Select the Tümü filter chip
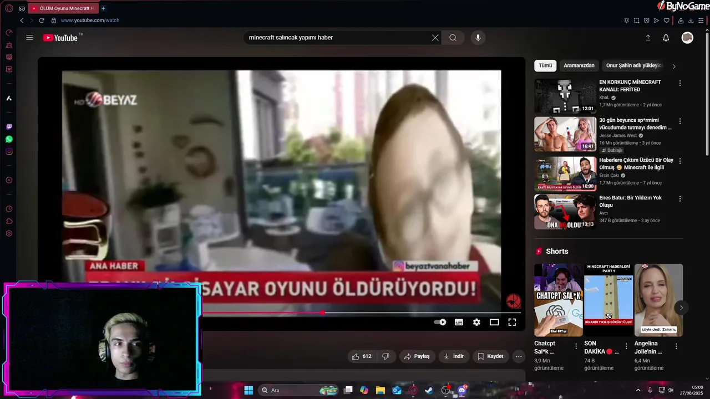This screenshot has width=710, height=399. coord(545,65)
